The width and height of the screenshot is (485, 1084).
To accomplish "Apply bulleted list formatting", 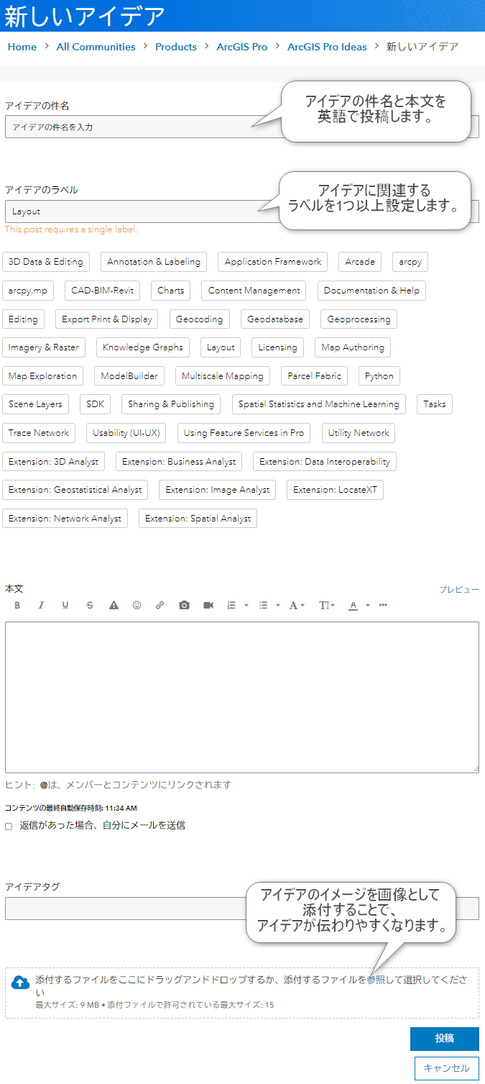I will tap(263, 606).
